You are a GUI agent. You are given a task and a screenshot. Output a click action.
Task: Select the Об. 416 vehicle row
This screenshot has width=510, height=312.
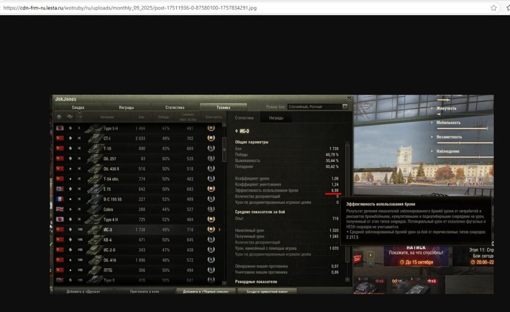click(x=138, y=259)
